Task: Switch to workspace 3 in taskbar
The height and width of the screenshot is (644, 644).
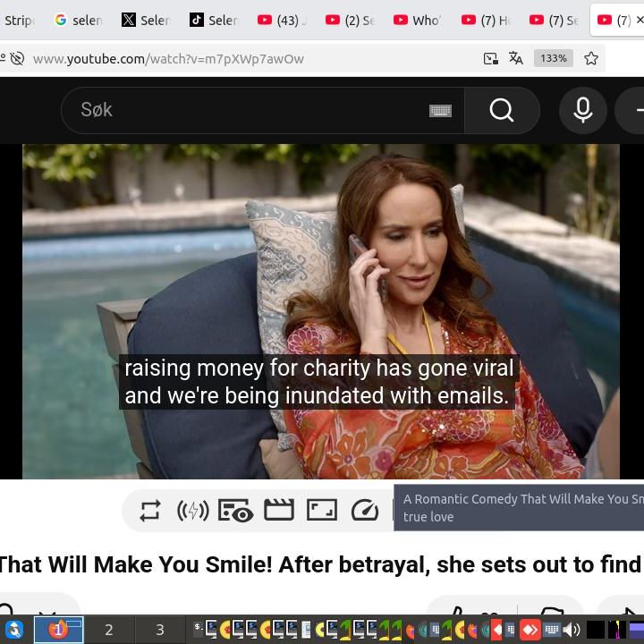Action: point(160,630)
